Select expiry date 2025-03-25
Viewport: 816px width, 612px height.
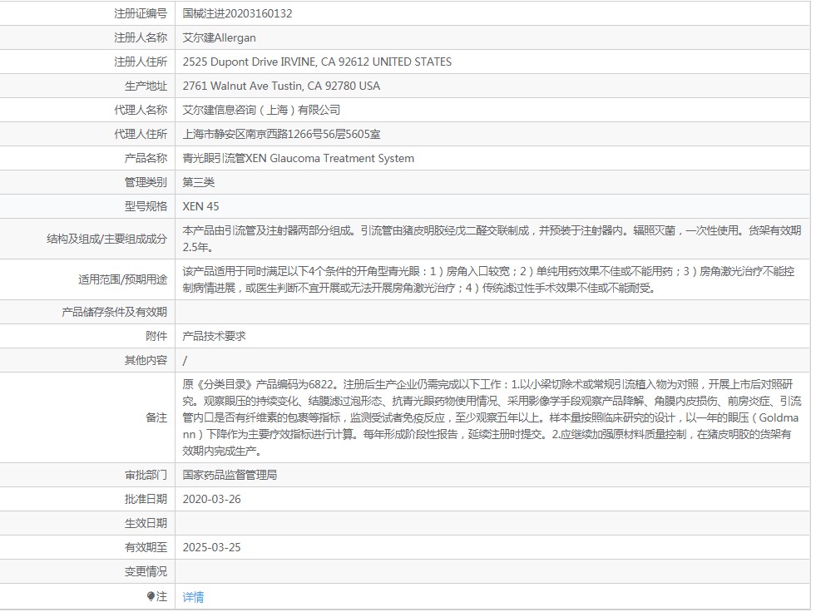pyautogui.click(x=212, y=547)
